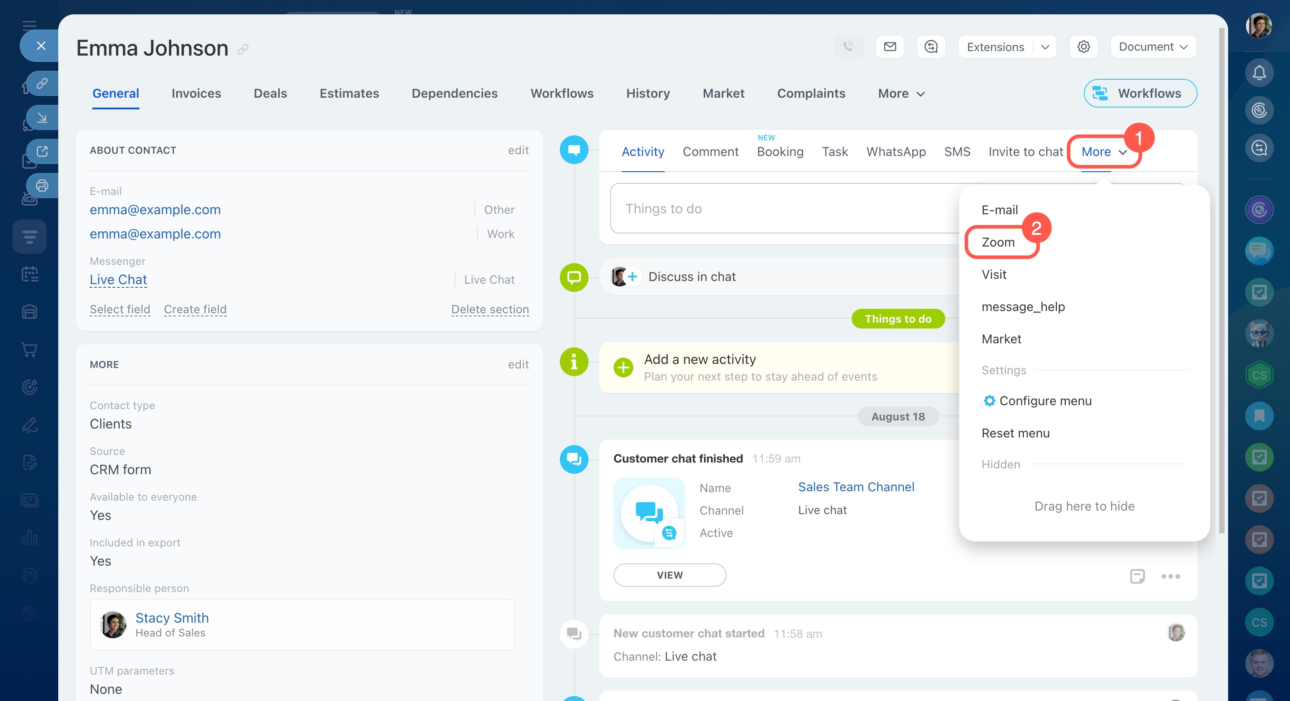Image resolution: width=1290 pixels, height=701 pixels.
Task: Open the Sales Team Channel link
Action: [x=856, y=487]
